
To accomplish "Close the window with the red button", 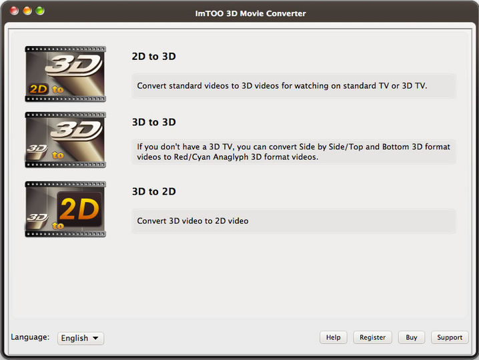I will pyautogui.click(x=15, y=11).
